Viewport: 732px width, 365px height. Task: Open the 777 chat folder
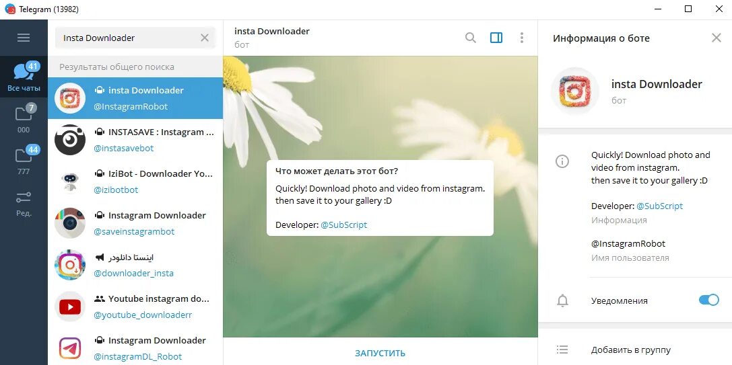click(24, 160)
